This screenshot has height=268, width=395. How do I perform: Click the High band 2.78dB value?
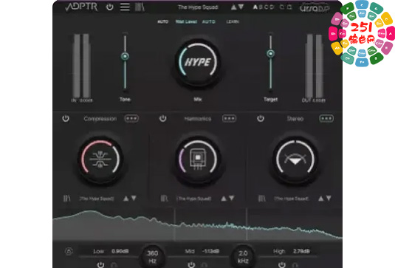tap(301, 251)
